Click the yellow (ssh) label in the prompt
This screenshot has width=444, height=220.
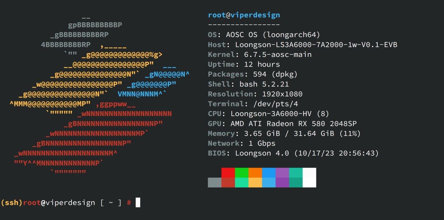[x=12, y=203]
